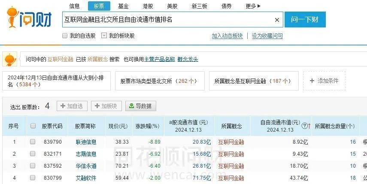
Task: Expand the 我的板块股 dropdown
Action: (104, 36)
